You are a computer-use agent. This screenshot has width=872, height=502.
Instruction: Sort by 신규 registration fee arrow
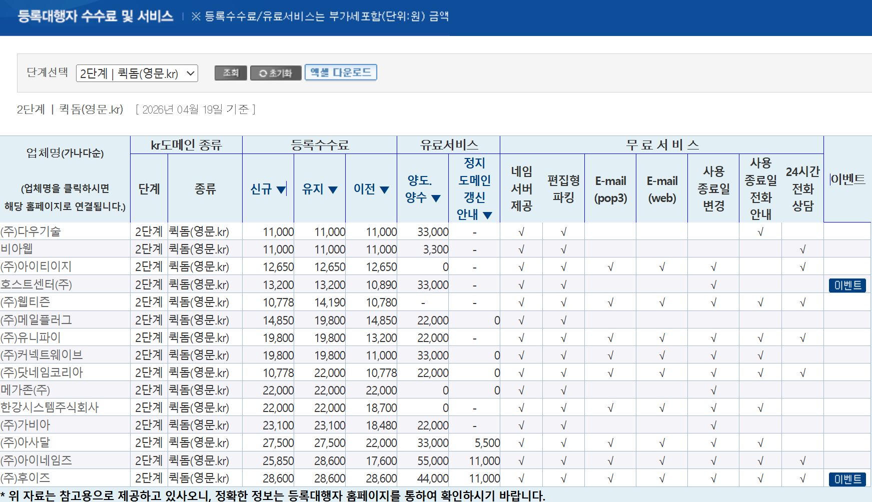tap(281, 189)
